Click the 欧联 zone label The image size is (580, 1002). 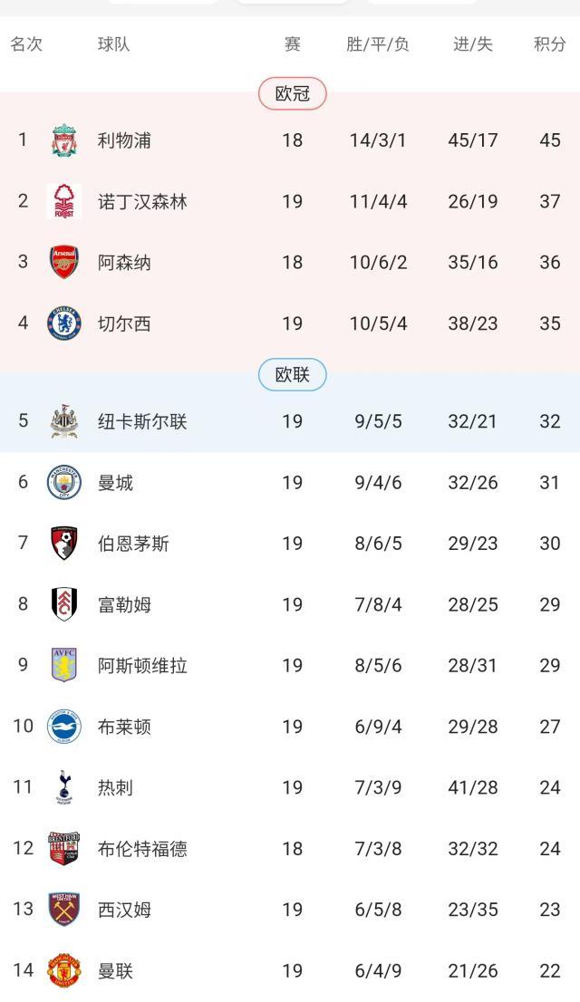292,374
